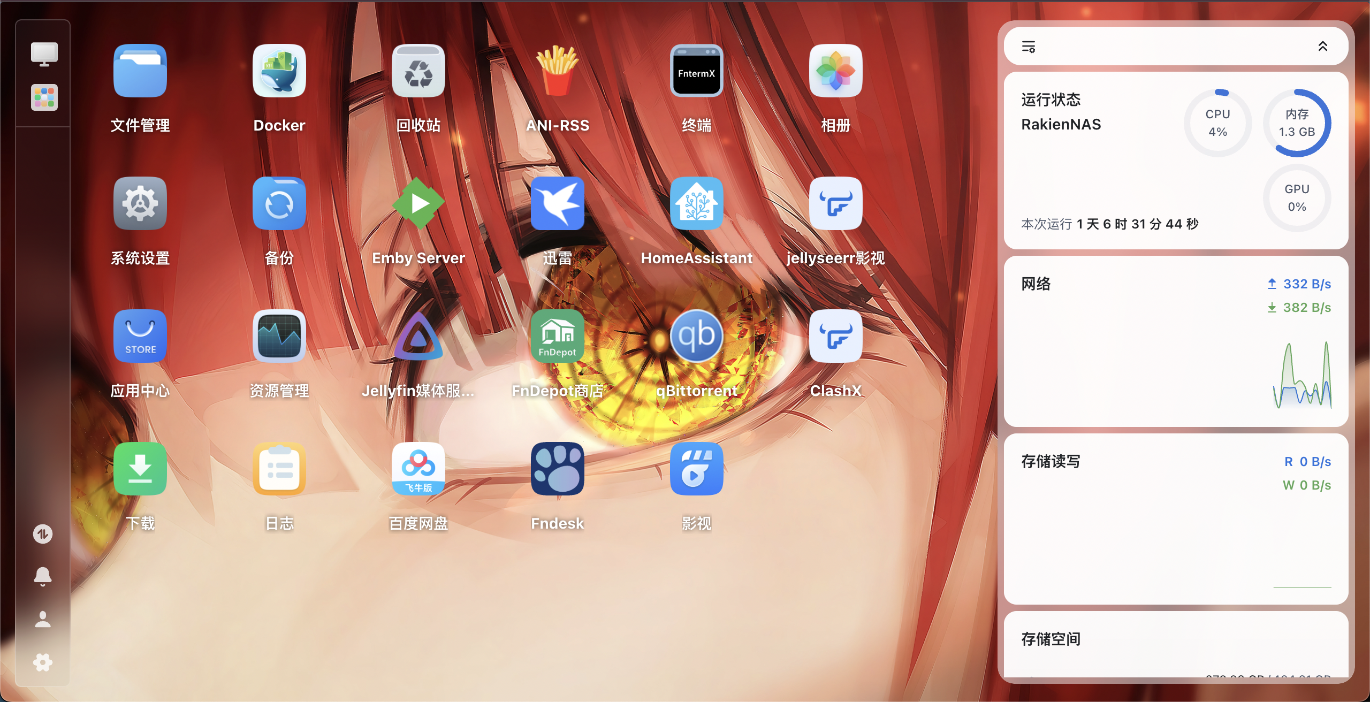Click the memory usage ring gauge

(1297, 123)
